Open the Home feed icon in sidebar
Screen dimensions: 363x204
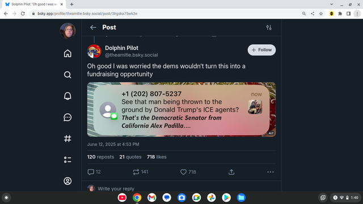click(x=67, y=53)
